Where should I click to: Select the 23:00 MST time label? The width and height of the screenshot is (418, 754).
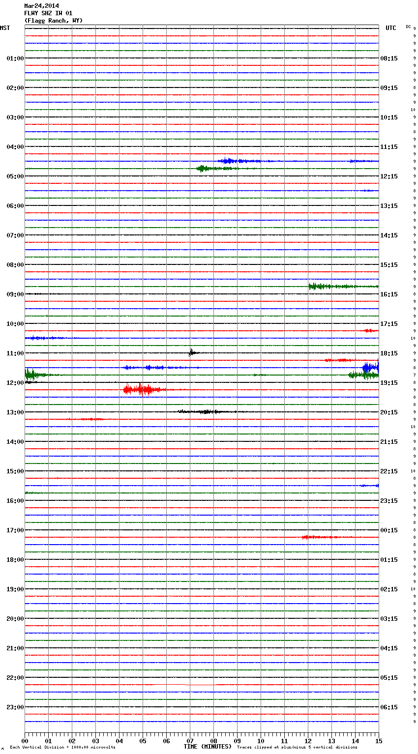click(x=15, y=707)
